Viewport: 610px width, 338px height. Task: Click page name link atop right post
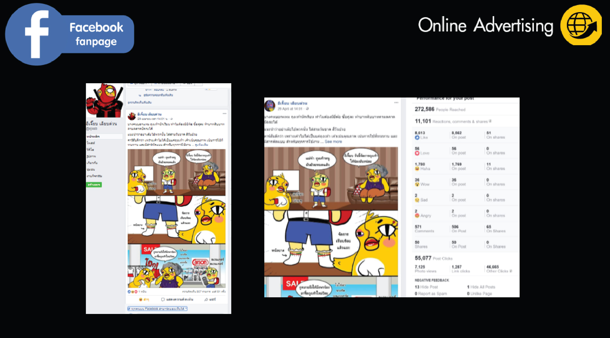292,103
